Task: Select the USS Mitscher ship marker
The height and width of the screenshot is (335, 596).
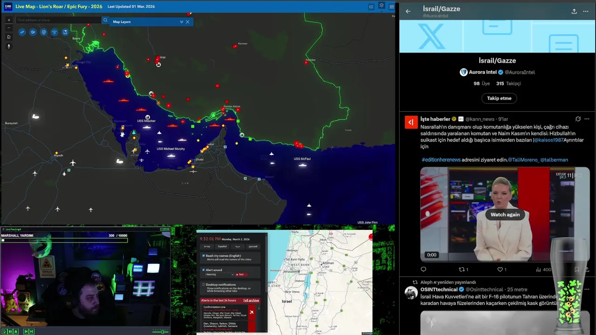Action: pos(147,127)
